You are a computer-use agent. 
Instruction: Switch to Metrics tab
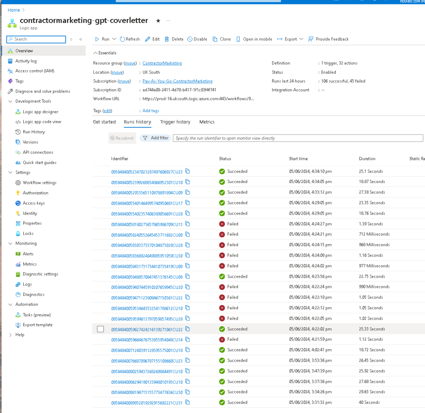207,122
